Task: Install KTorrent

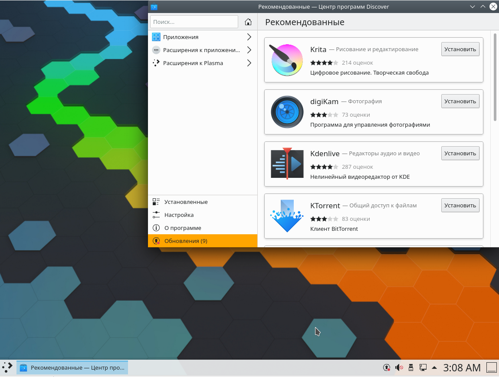Action: [460, 206]
